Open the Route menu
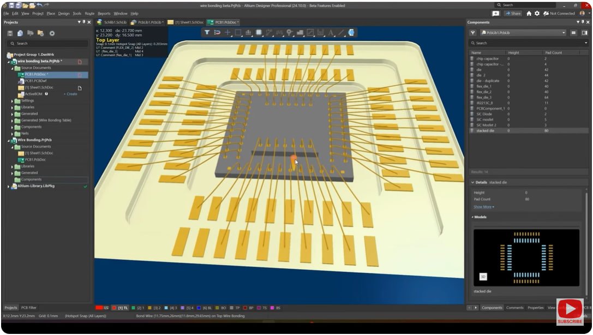This screenshot has height=335, width=593. 89,13
